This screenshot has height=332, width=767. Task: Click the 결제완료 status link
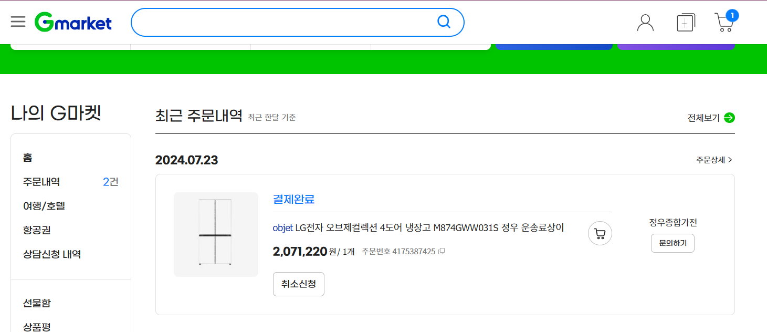tap(293, 199)
